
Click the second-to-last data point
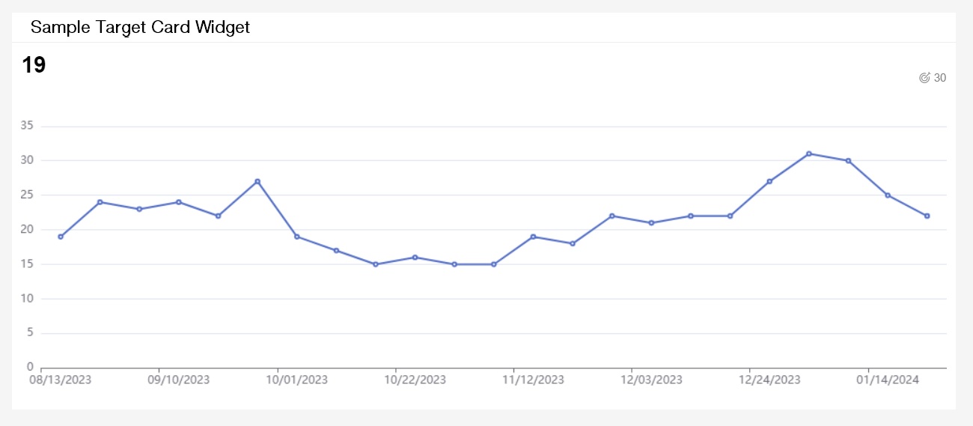(x=888, y=195)
